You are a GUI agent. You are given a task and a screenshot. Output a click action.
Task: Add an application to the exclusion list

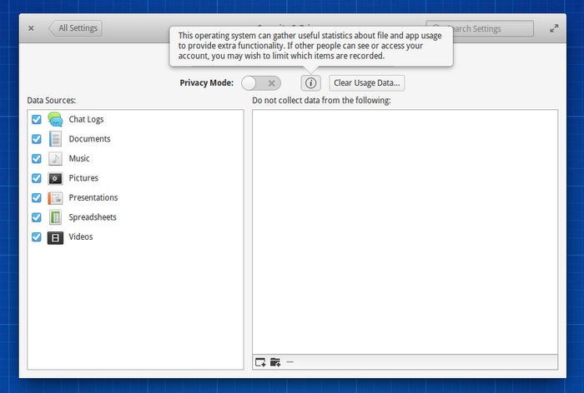click(260, 362)
